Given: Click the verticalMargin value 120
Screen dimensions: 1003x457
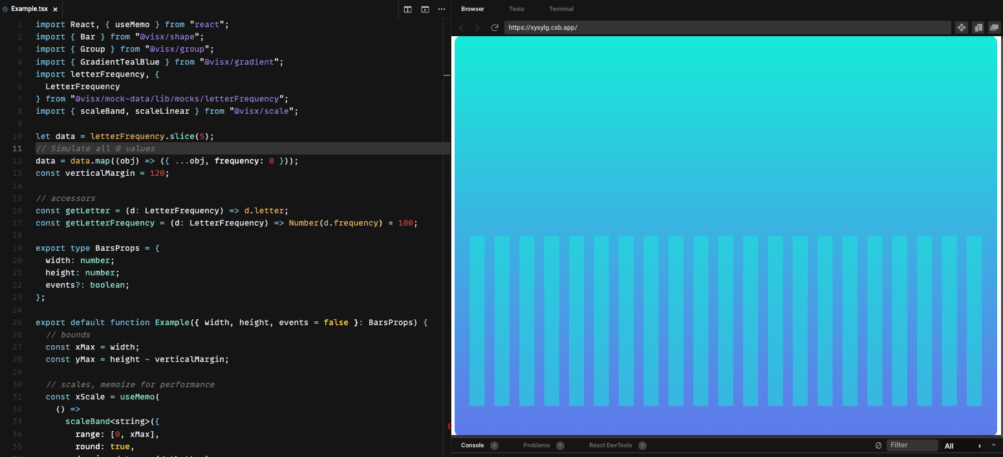Looking at the screenshot, I should tap(157, 173).
